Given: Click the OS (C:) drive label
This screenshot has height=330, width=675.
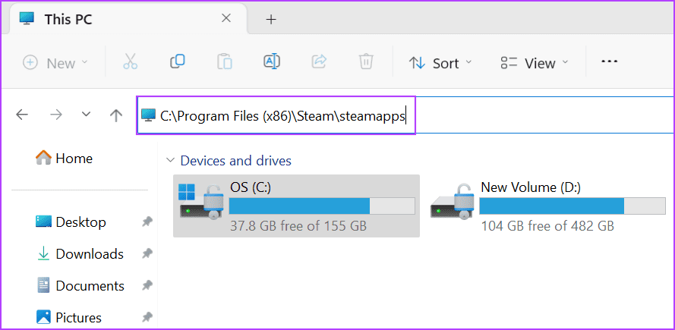Looking at the screenshot, I should pyautogui.click(x=251, y=187).
